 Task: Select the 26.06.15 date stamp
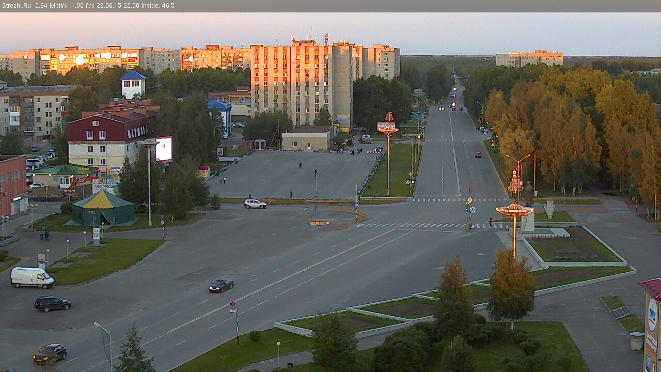(108, 6)
